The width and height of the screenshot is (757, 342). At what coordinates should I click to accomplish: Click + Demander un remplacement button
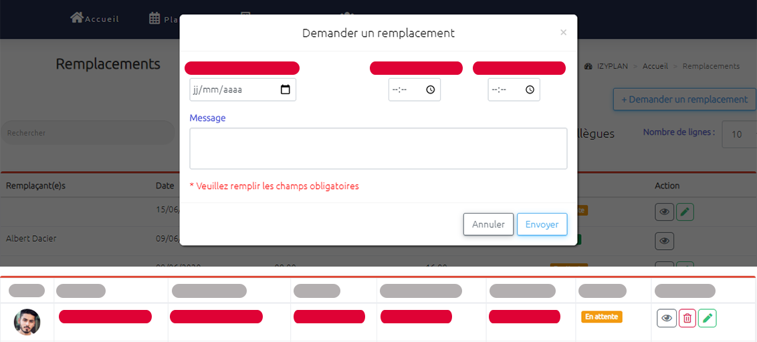pyautogui.click(x=685, y=100)
